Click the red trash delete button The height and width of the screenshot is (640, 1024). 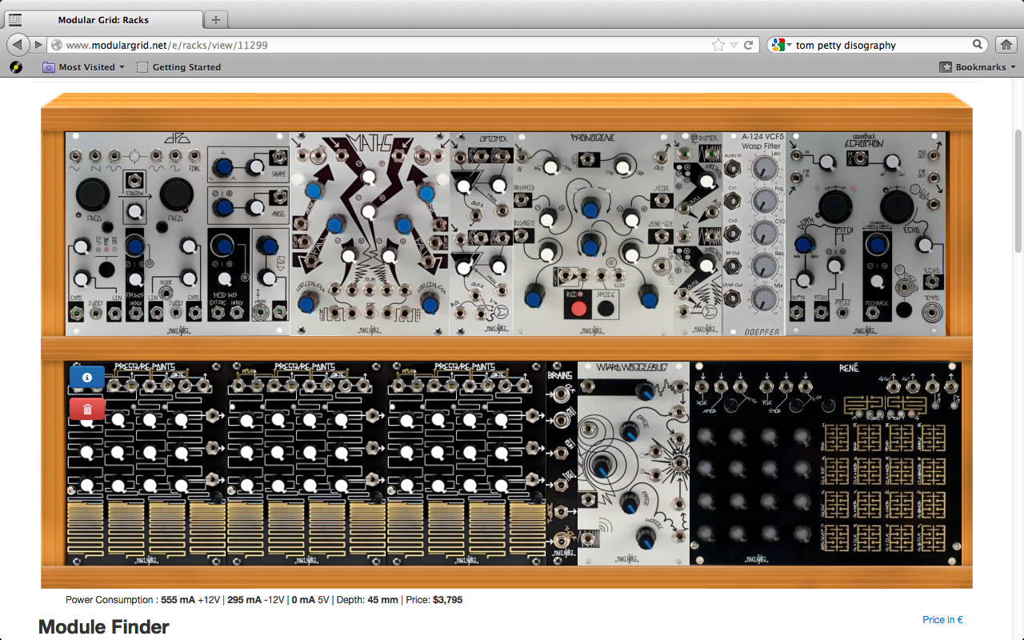(x=87, y=409)
